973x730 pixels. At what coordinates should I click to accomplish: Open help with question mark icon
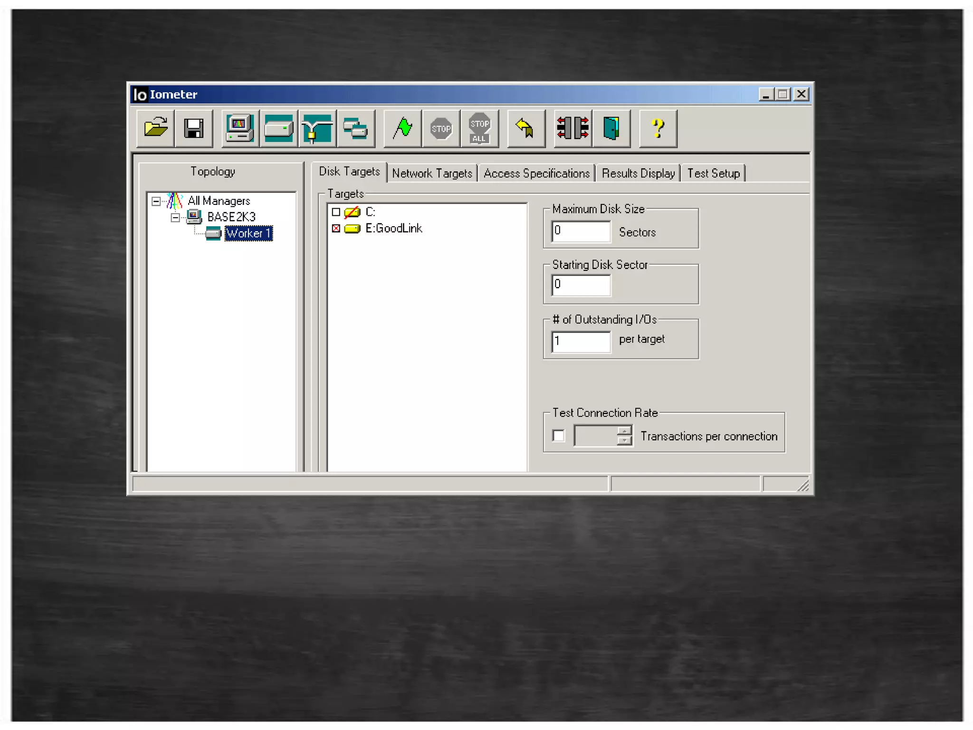point(658,128)
